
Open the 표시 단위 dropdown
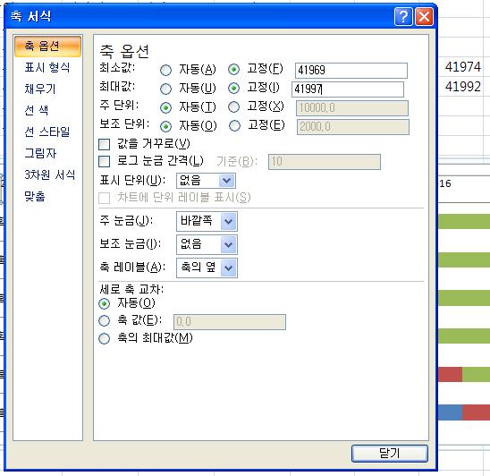[227, 181]
